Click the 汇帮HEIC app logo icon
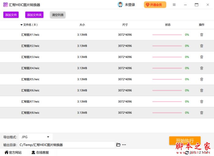The width and height of the screenshot is (214, 156). (6, 5)
